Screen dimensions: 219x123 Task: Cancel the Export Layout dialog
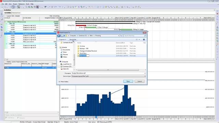(x=140, y=81)
